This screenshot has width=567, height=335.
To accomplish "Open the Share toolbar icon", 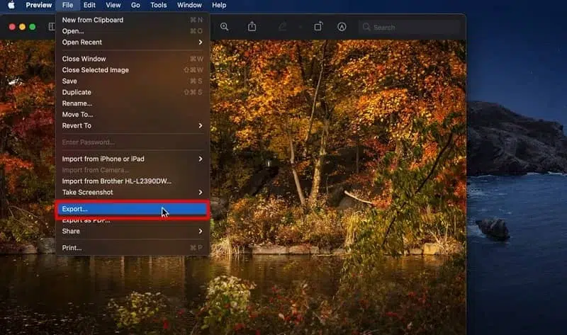I will click(252, 26).
